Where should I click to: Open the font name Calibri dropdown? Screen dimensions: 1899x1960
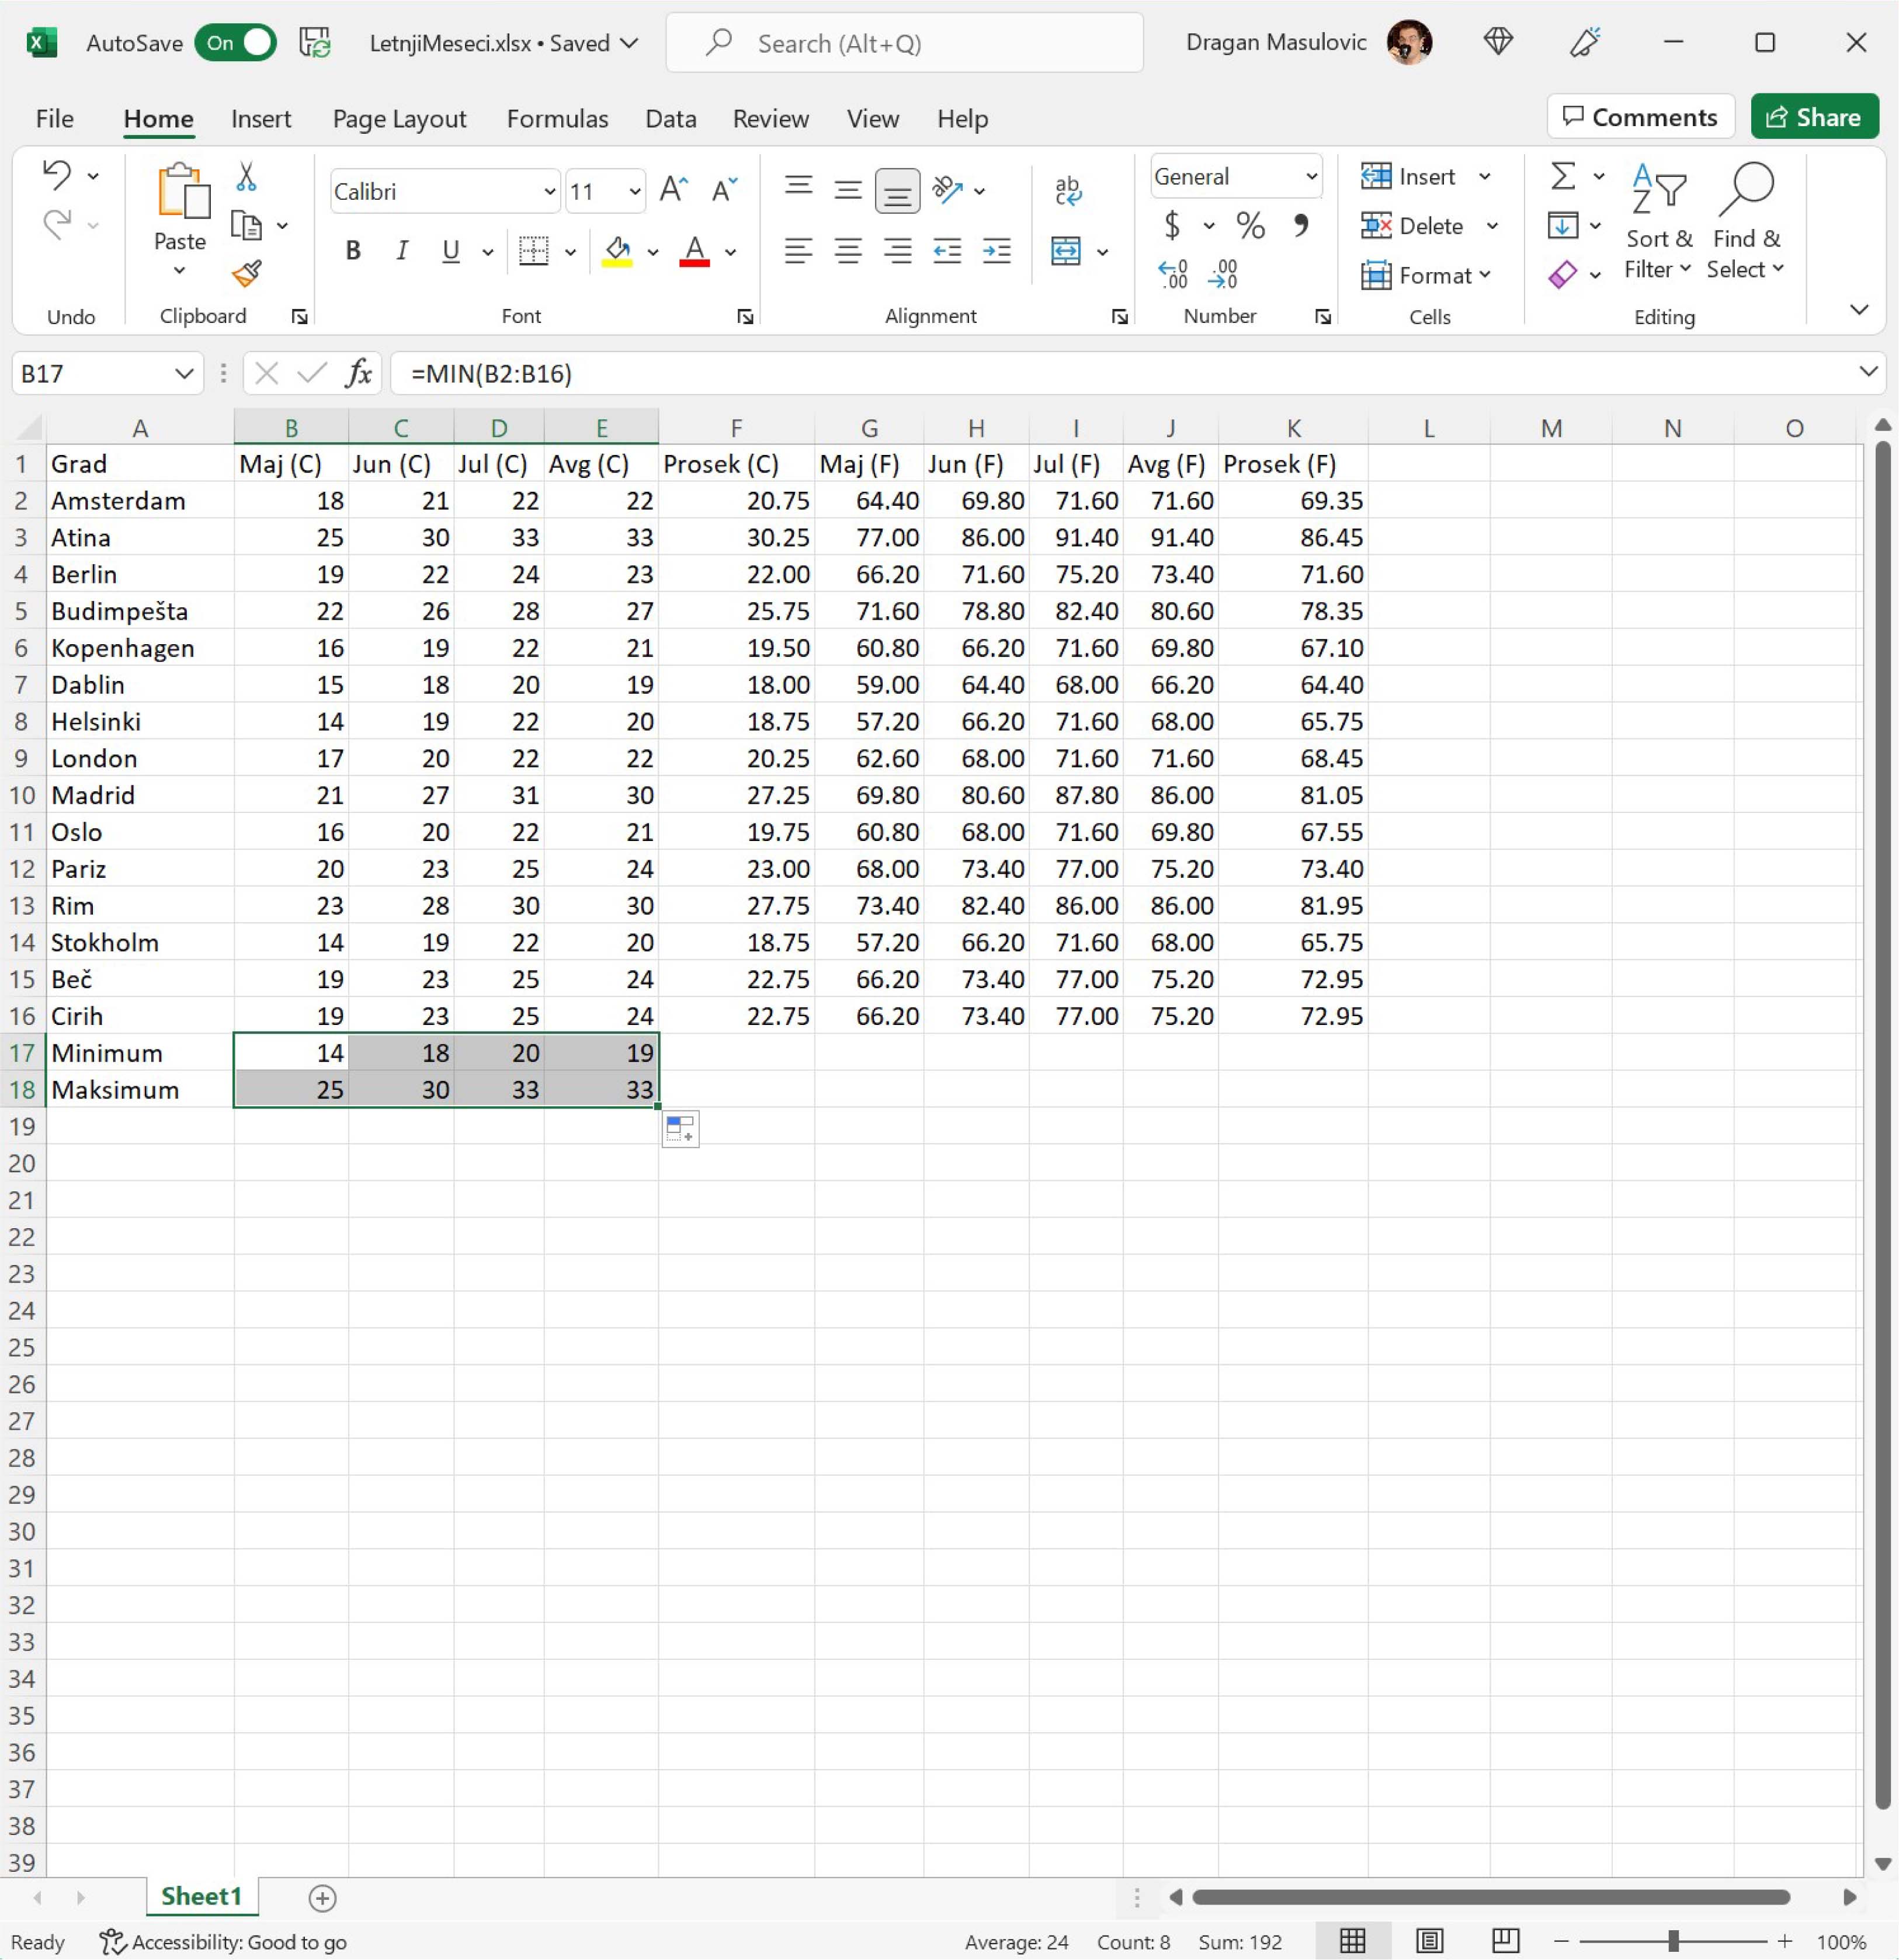549,191
